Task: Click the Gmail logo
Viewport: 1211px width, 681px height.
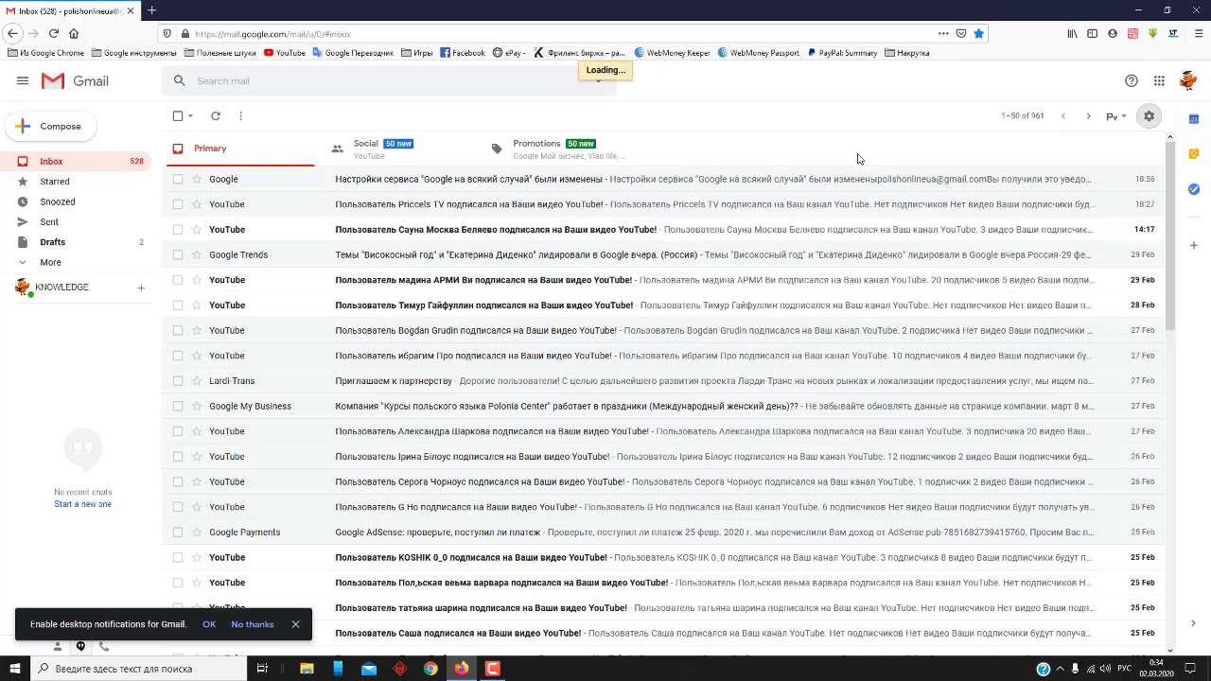Action: [x=76, y=81]
